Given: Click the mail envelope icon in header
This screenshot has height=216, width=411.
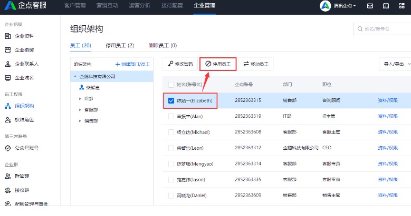Looking at the screenshot, I should click(x=370, y=6).
